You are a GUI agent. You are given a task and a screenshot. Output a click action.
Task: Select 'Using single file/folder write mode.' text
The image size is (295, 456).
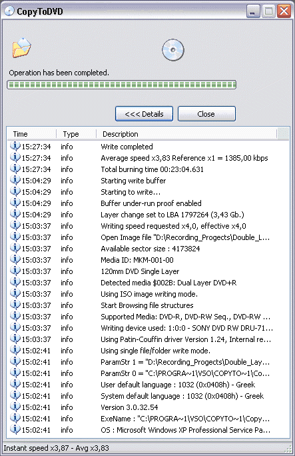pyautogui.click(x=156, y=351)
